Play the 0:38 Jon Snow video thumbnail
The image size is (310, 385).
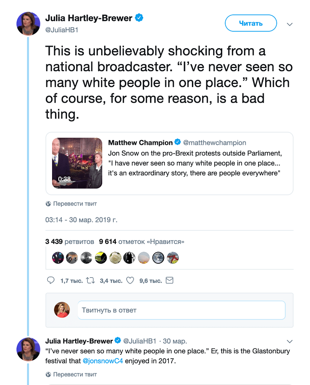pyautogui.click(x=77, y=163)
